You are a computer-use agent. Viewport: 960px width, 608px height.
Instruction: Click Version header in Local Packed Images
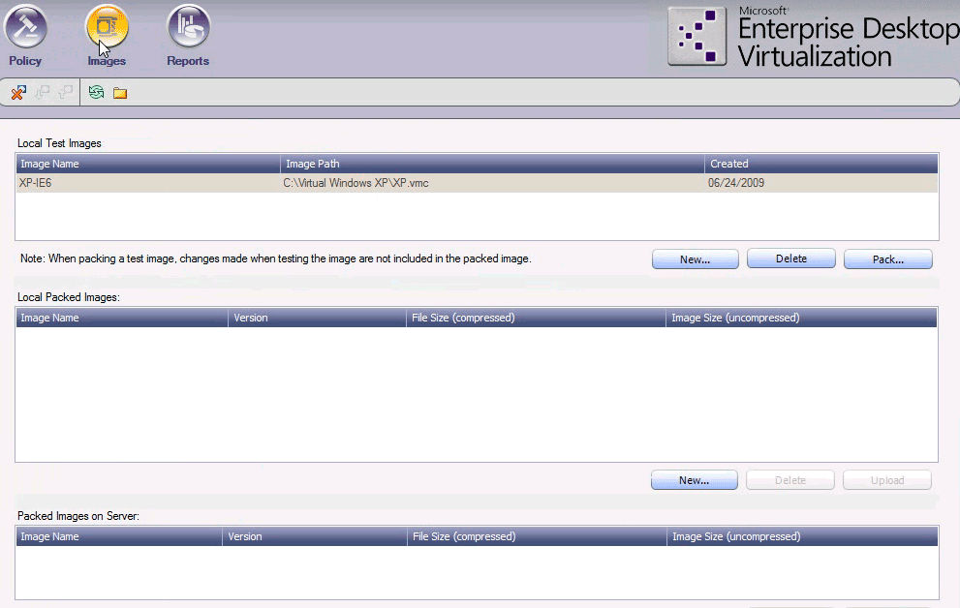[x=317, y=319]
